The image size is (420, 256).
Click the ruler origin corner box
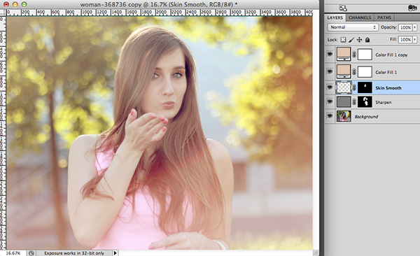tap(3, 12)
